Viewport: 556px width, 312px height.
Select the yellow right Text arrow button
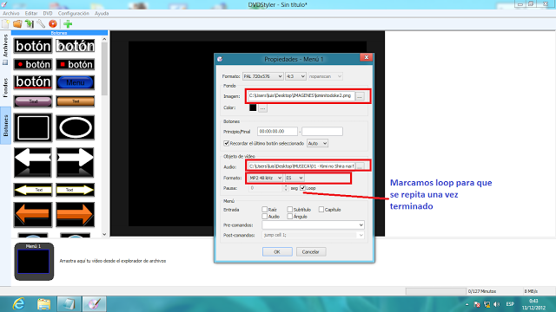coord(76,190)
